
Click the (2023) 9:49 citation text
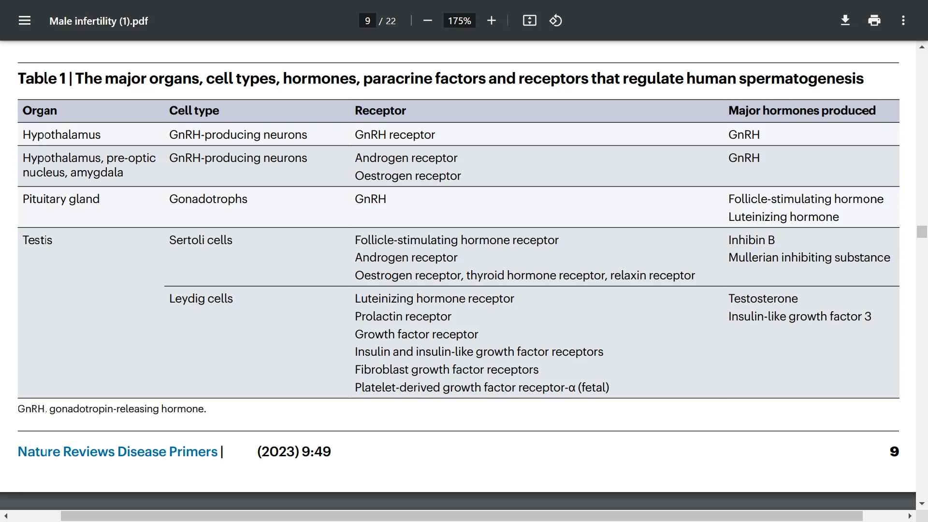click(294, 451)
